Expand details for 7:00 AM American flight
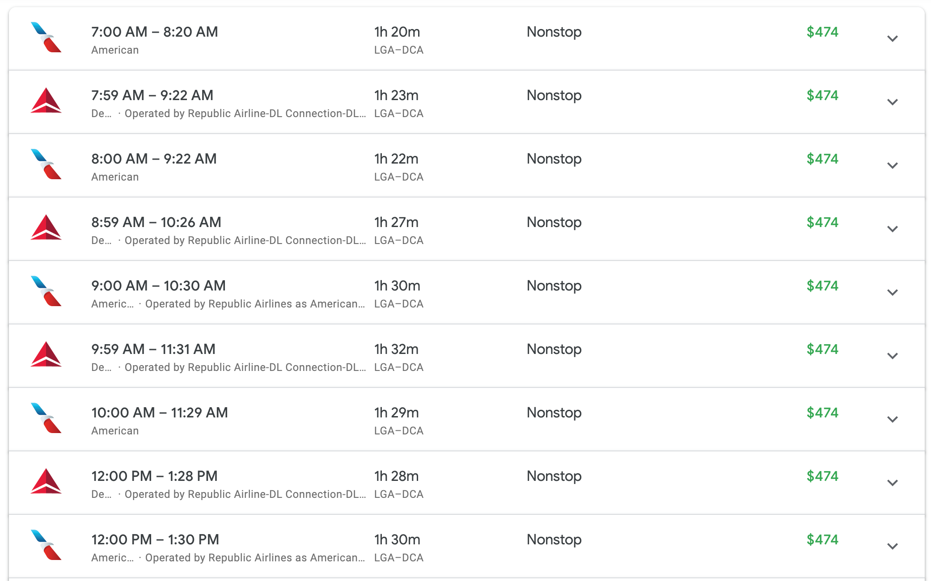931x581 pixels. point(892,39)
